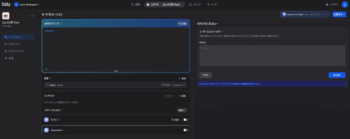This screenshot has height=139, width=350.
Task: Open the なんでも用 Flash app switcher dropdown
Action: click(x=172, y=5)
